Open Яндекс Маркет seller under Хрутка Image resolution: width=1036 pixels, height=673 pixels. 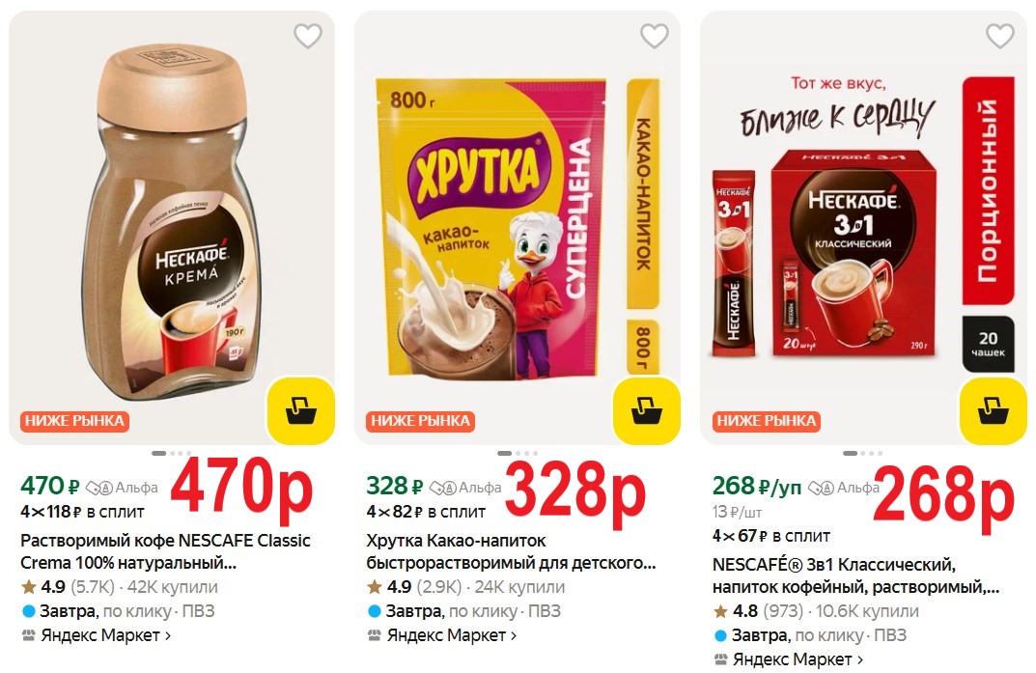click(x=442, y=635)
